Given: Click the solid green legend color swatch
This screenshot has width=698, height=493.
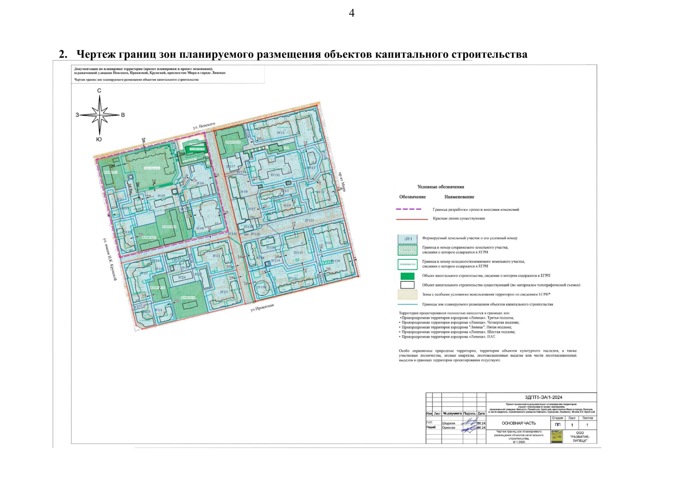Looking at the screenshot, I should [x=407, y=276].
